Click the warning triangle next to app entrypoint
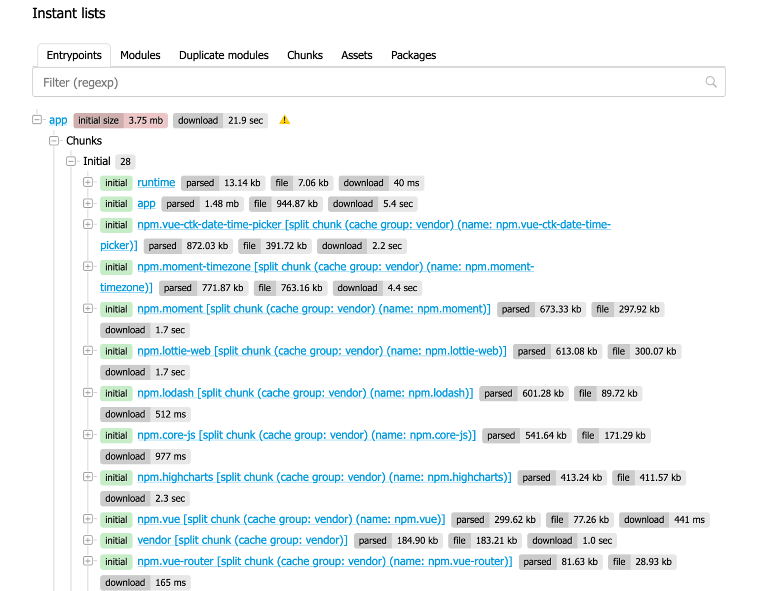The image size is (758, 591). (x=285, y=119)
